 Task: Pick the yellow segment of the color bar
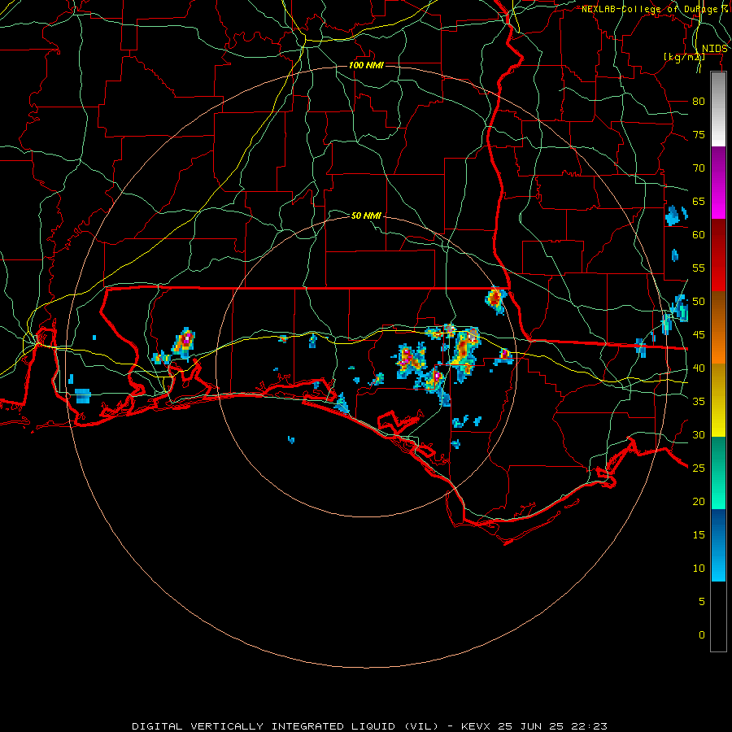point(718,400)
